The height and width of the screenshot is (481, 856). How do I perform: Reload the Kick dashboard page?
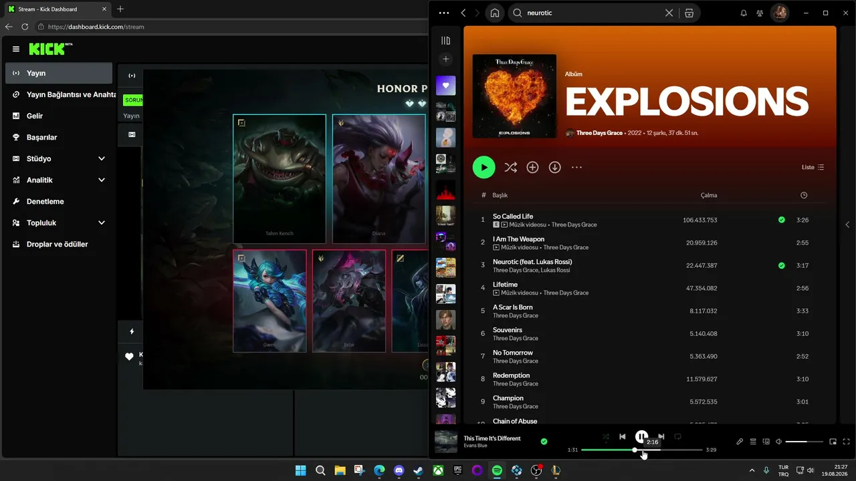pos(25,27)
